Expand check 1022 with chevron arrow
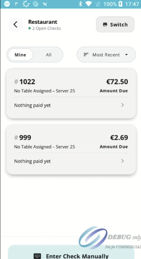The width and height of the screenshot is (141, 259). point(123,105)
